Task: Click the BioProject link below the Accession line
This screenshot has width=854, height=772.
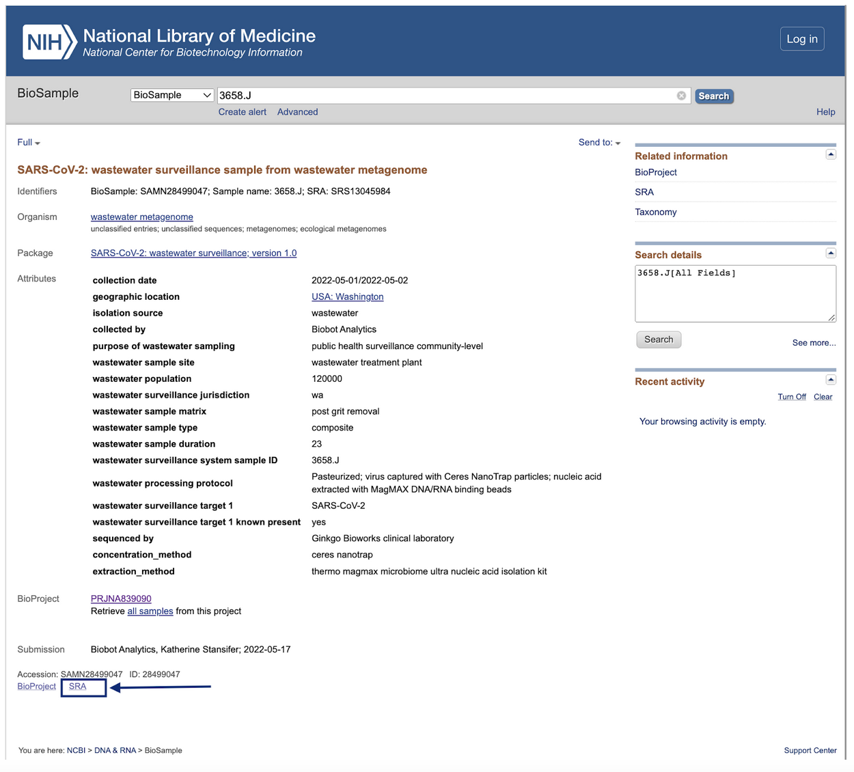Action: point(37,687)
